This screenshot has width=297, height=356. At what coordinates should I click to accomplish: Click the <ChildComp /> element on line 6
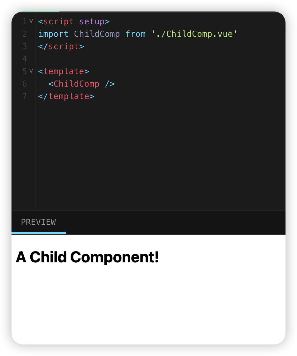coord(81,84)
